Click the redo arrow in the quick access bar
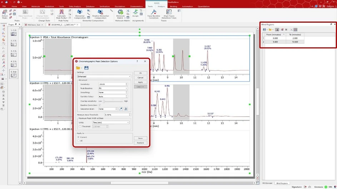 click(x=14, y=2)
